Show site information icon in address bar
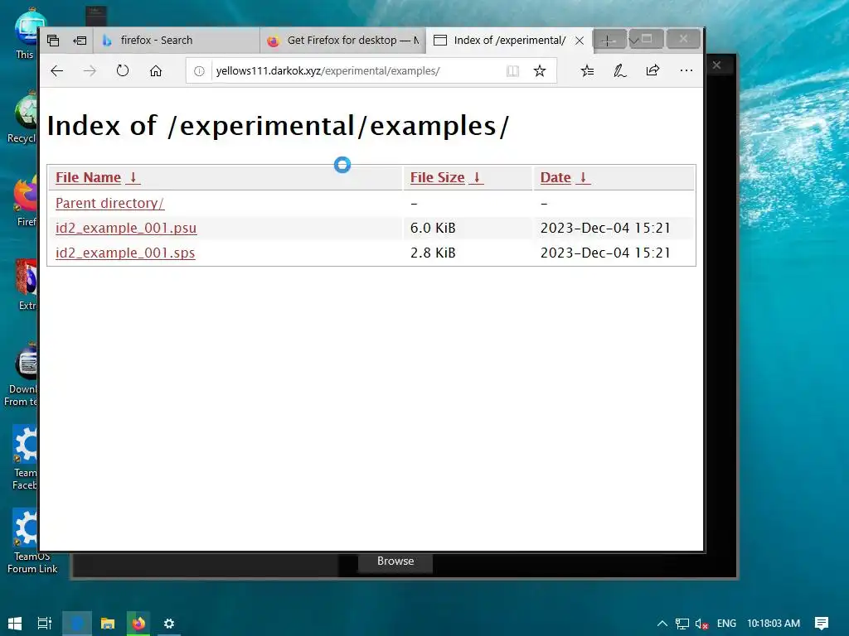Image resolution: width=849 pixels, height=636 pixels. pos(199,71)
